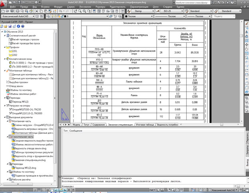Select the Zoom Realtime magnifier icon
The width and height of the screenshot is (249, 193).
[80, 11]
